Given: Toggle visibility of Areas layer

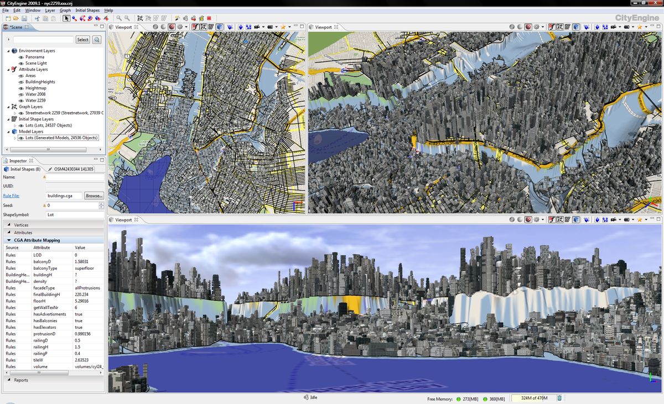Looking at the screenshot, I should [x=21, y=76].
